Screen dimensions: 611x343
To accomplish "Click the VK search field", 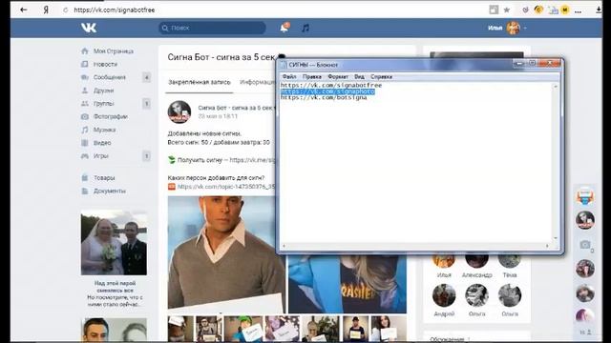I will 212,28.
